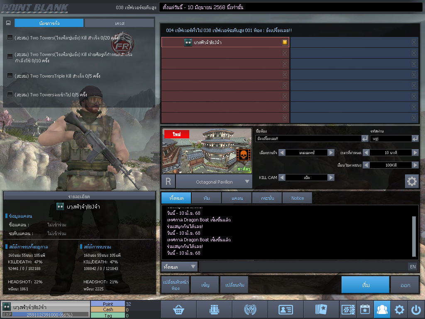Toggle the last blue team slot X

[414, 118]
